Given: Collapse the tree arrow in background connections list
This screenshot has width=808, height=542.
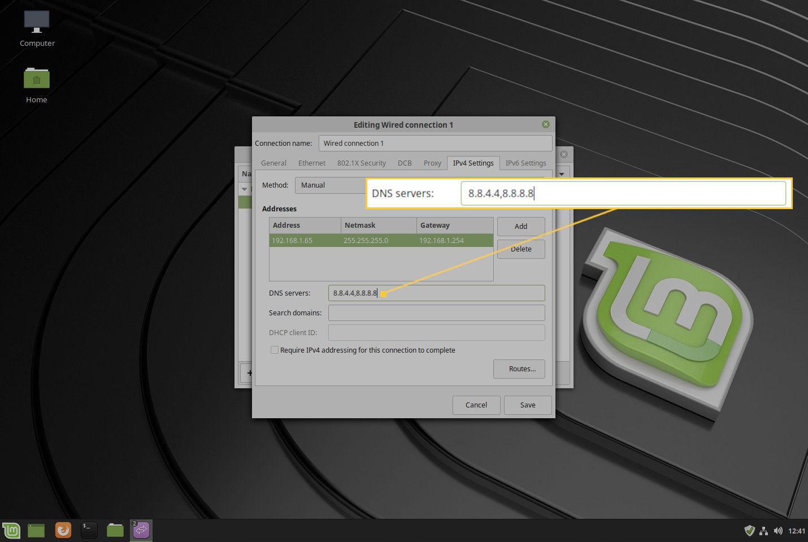Looking at the screenshot, I should coord(245,189).
